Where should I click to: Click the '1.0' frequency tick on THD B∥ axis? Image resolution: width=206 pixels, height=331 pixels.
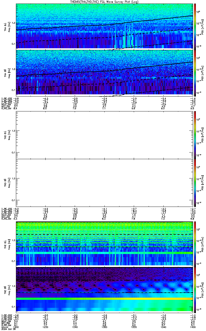13,178
